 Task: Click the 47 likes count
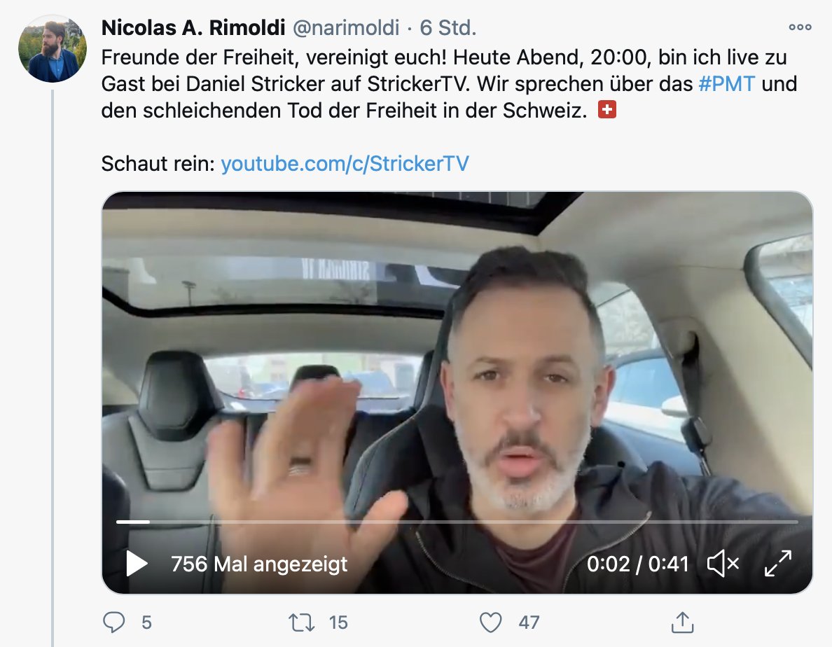coord(529,622)
